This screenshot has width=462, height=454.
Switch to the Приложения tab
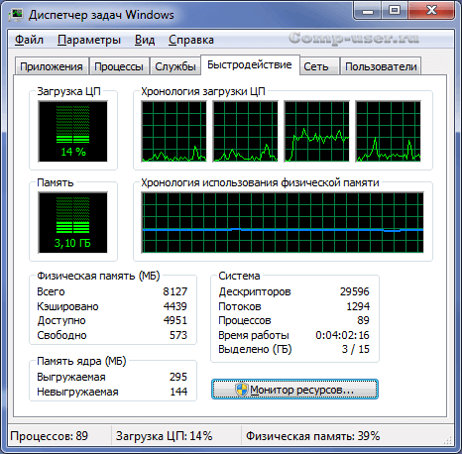pos(52,66)
